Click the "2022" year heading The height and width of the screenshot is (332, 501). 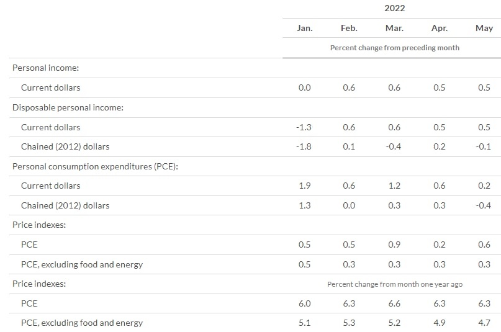click(x=394, y=8)
